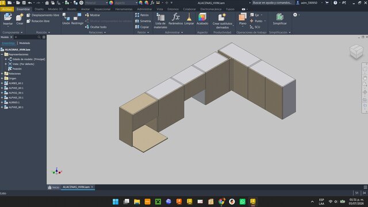This screenshot has height=207, width=368.
Task: Switch to the Herramientas tab
Action: [x=124, y=9]
